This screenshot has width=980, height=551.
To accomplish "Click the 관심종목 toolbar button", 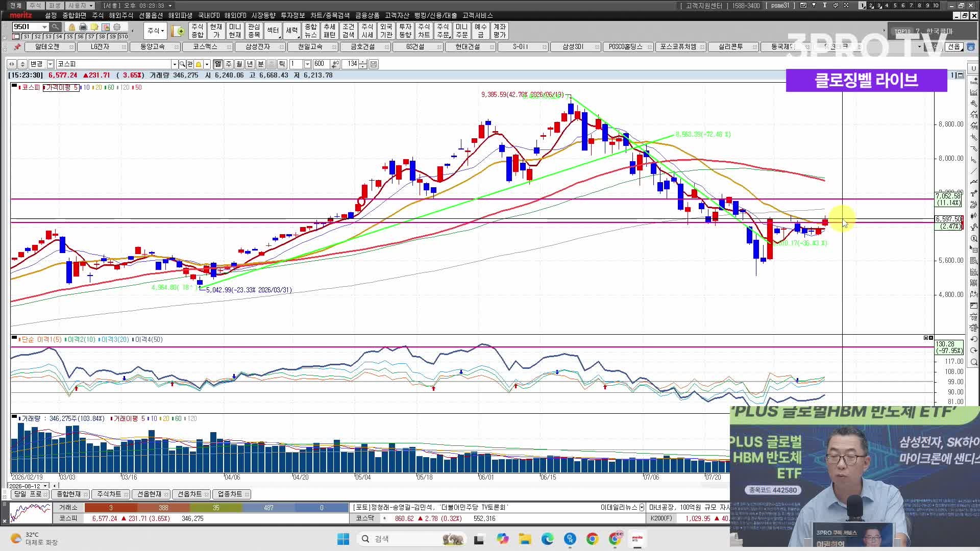I will (254, 31).
